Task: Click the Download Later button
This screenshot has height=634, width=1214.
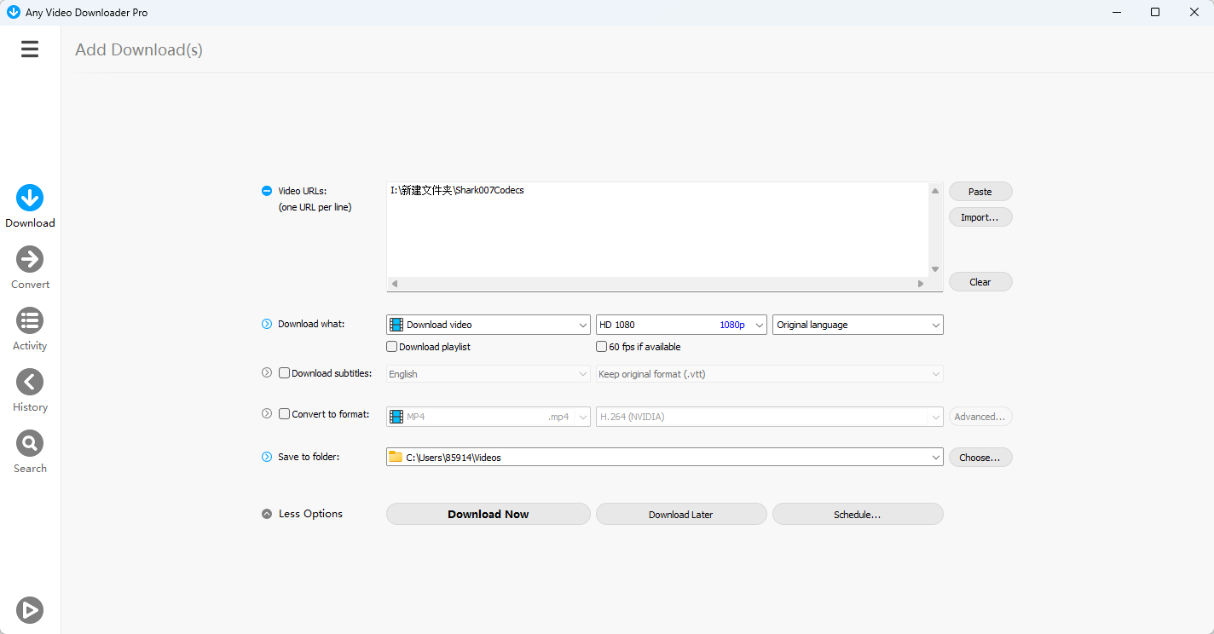Action: pyautogui.click(x=681, y=514)
